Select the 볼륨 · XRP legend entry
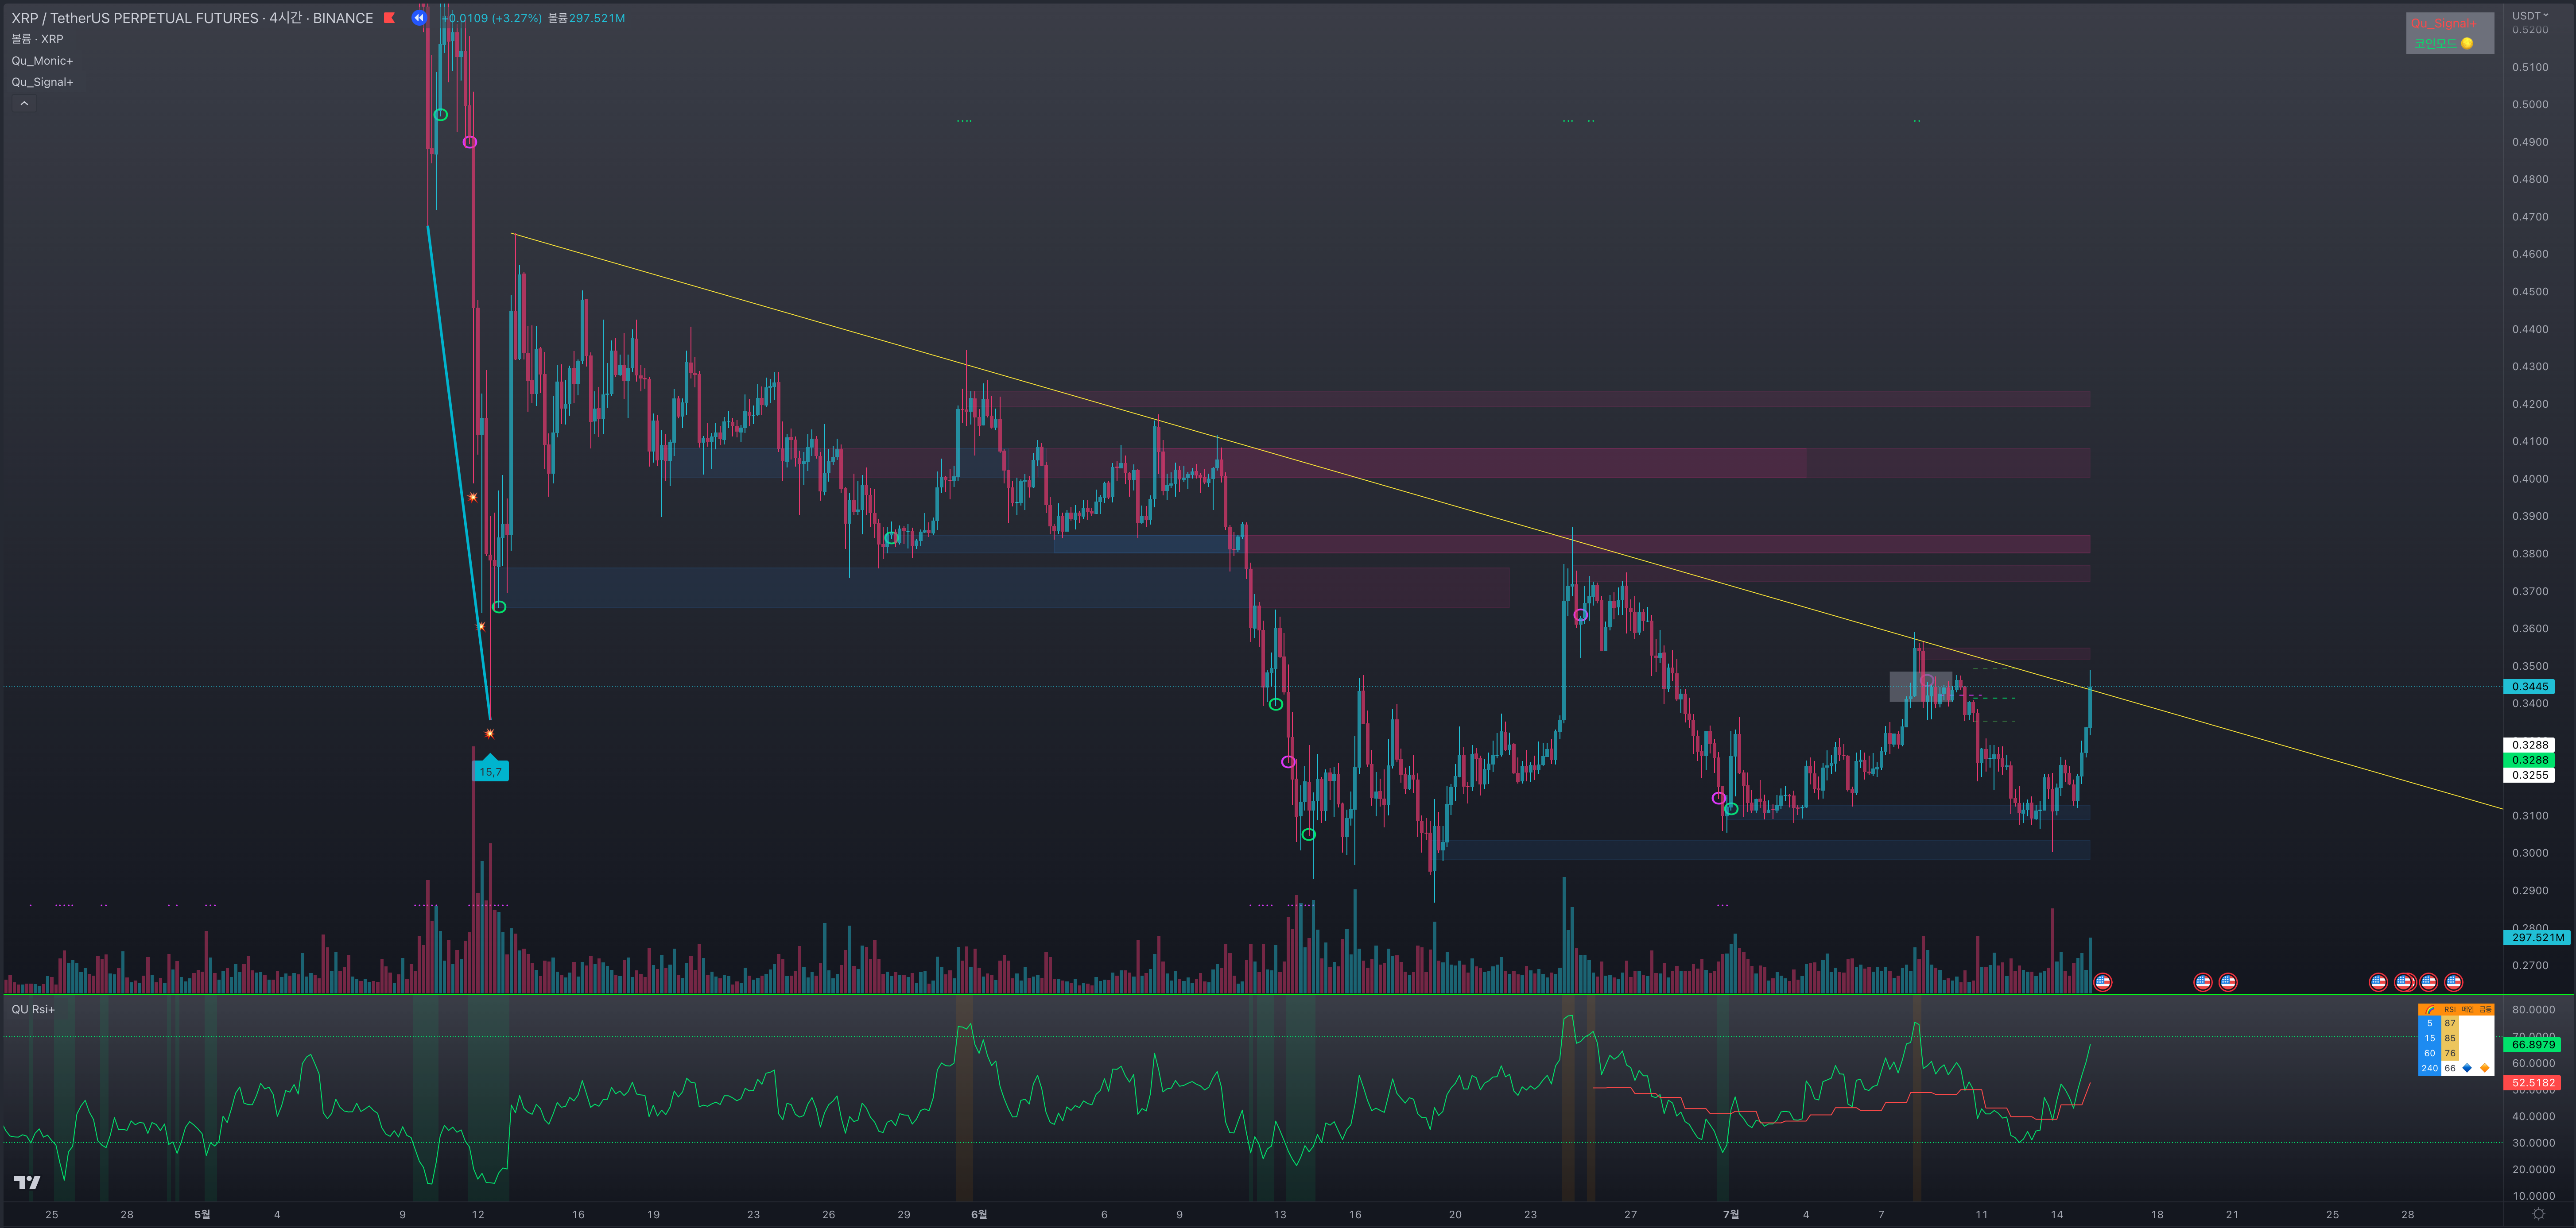 pos(37,39)
